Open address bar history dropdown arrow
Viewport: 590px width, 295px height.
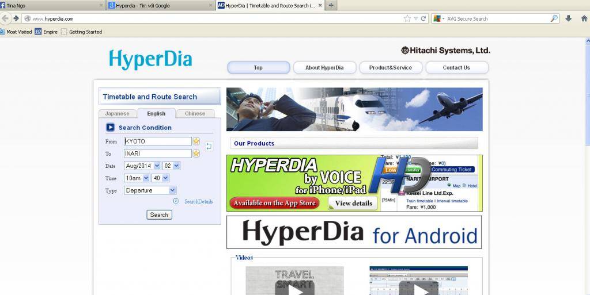pos(416,18)
